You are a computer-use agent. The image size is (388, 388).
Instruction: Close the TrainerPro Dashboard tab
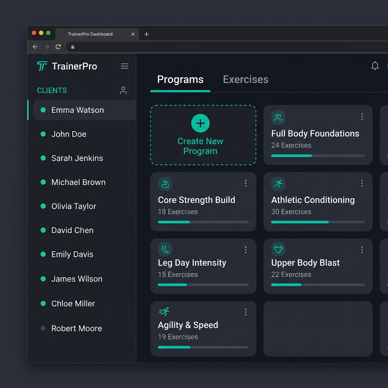click(133, 34)
